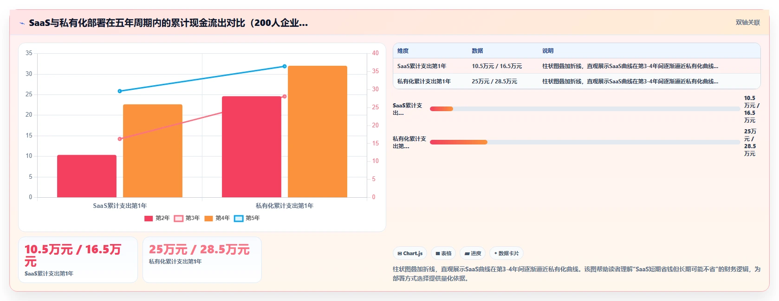This screenshot has height=301, width=779.
Task: Open the 10.5万元 / 16.5万元 data card
Action: point(78,260)
